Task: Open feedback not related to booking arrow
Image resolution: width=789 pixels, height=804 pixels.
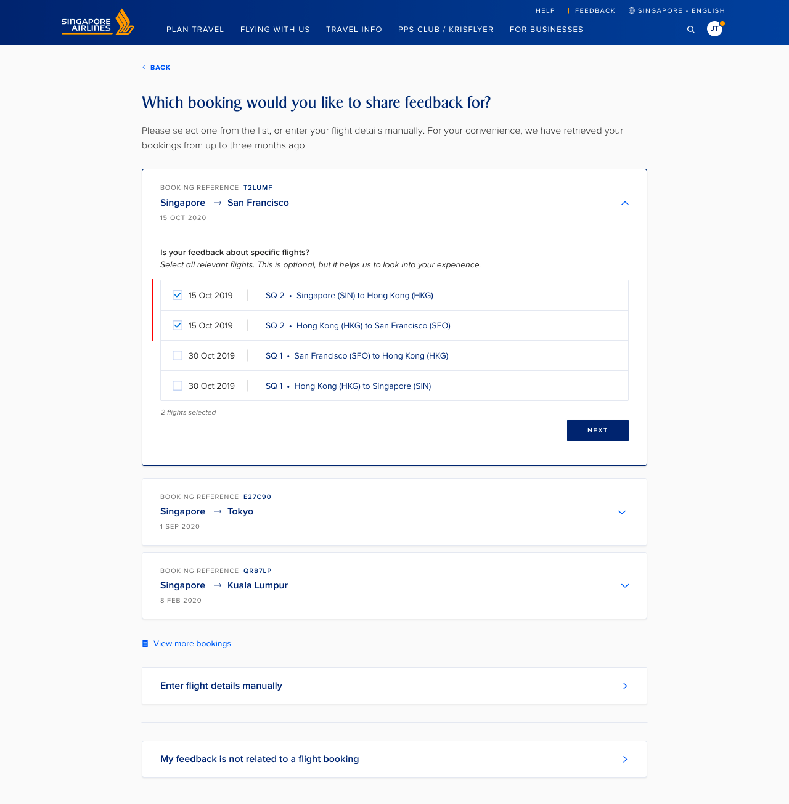Action: (x=625, y=759)
